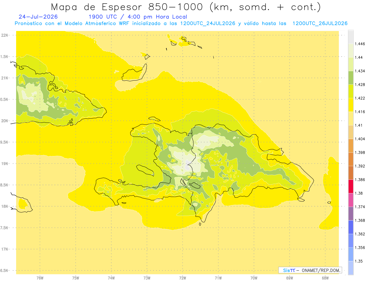Select the blue legend swatch between 1.362 and 1.368
This screenshot has width=365, height=282.
(x=351, y=227)
